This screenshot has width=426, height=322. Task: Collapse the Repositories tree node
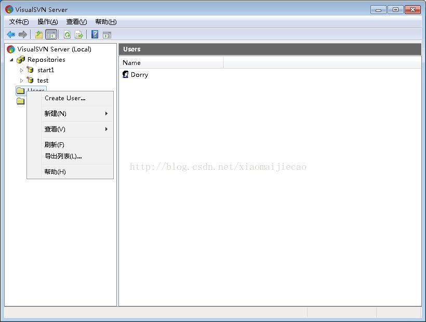pos(11,60)
